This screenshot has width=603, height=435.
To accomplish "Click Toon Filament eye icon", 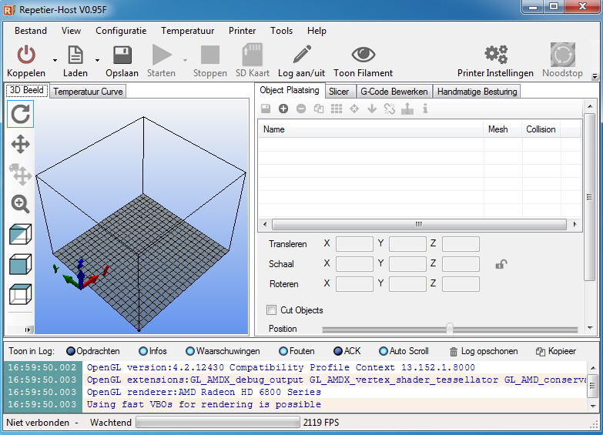I will point(363,54).
